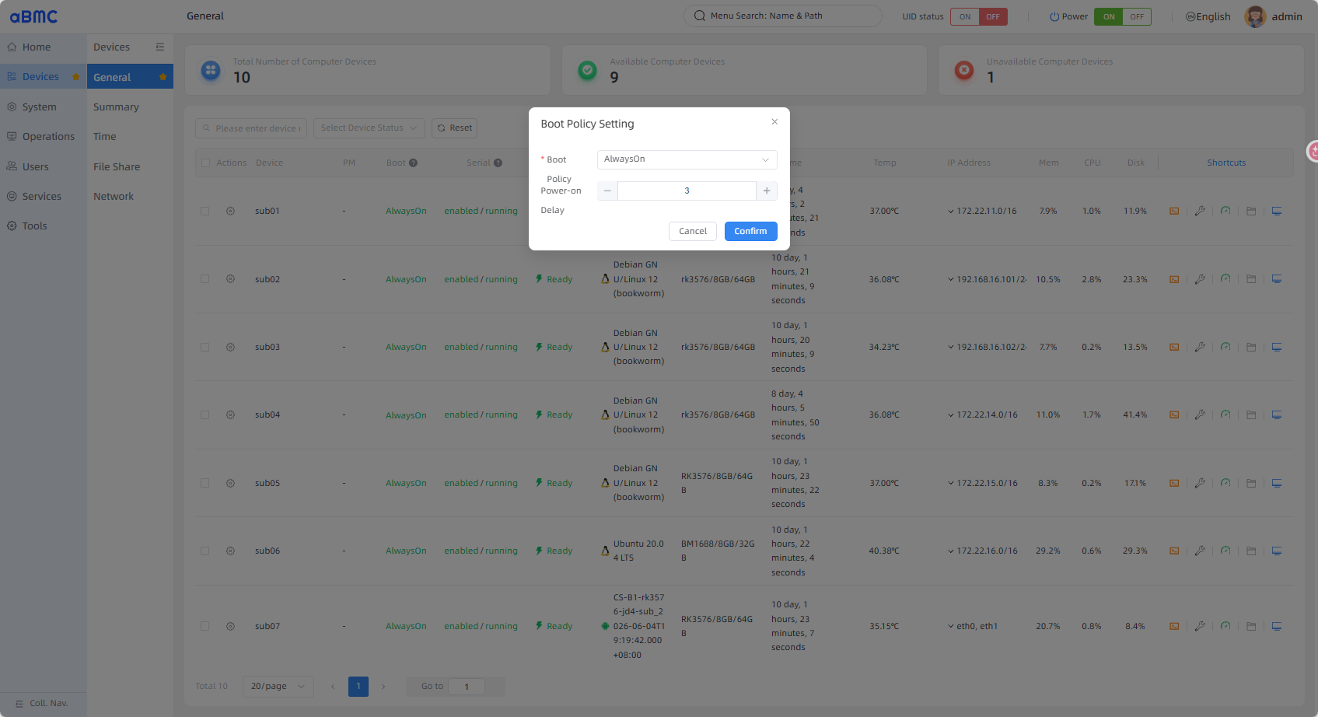The width and height of the screenshot is (1318, 717).
Task: Tick the checkbox for sub06 row
Action: pos(205,551)
